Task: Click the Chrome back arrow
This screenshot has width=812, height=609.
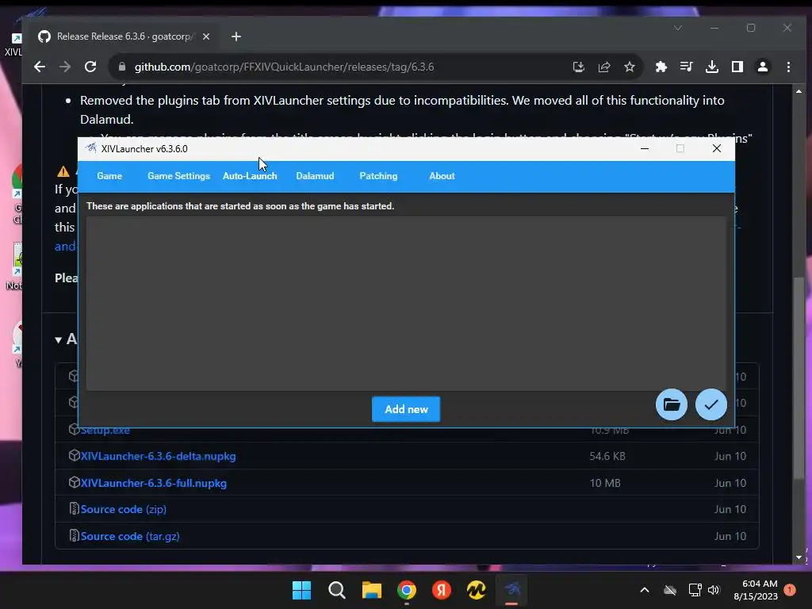Action: 40,67
